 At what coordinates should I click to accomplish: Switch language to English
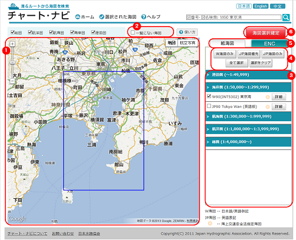coord(261,6)
